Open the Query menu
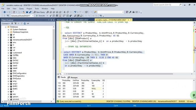This screenshot has width=196, height=110. coord(21,9)
